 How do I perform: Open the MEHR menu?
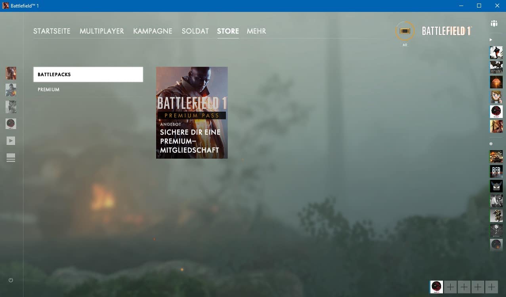tap(256, 31)
